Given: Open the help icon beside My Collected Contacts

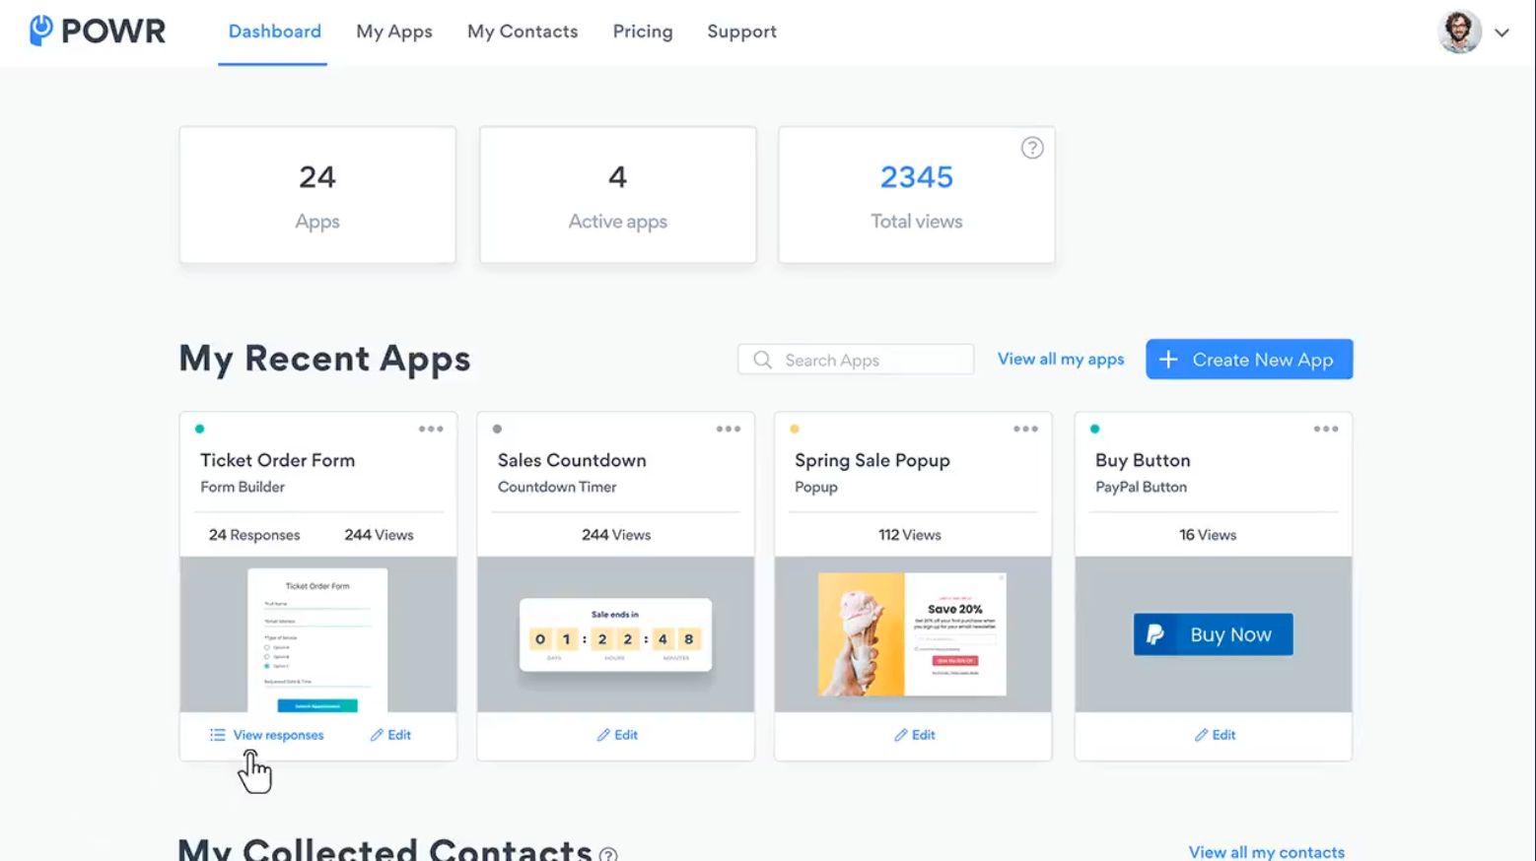Looking at the screenshot, I should [609, 853].
